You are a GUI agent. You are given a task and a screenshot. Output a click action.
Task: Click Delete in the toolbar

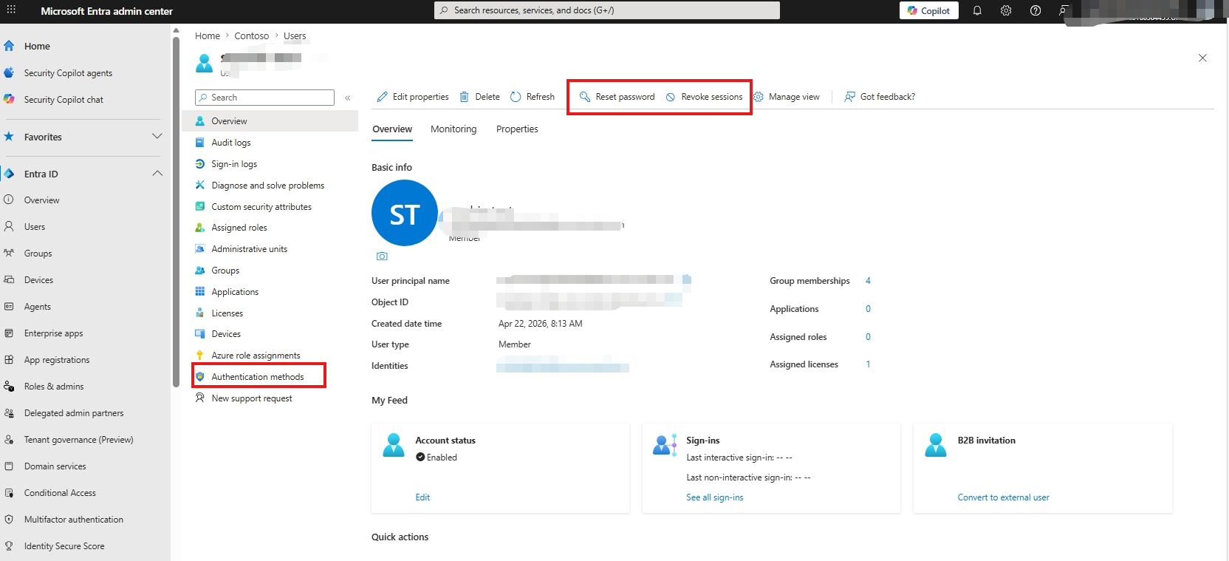pyautogui.click(x=480, y=97)
